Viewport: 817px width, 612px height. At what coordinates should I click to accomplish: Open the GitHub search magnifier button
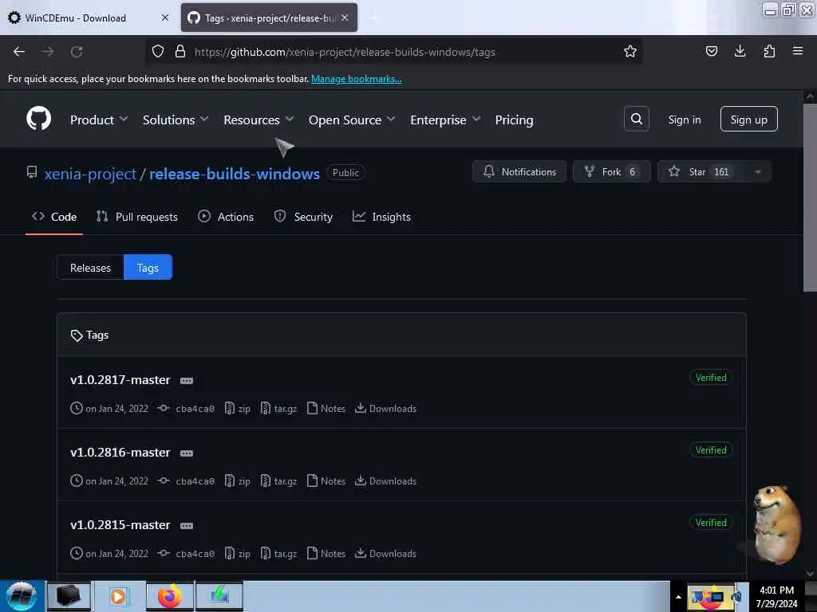pyautogui.click(x=636, y=120)
